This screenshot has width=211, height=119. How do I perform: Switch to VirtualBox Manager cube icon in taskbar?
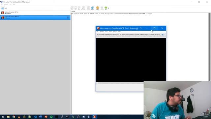point(89,117)
